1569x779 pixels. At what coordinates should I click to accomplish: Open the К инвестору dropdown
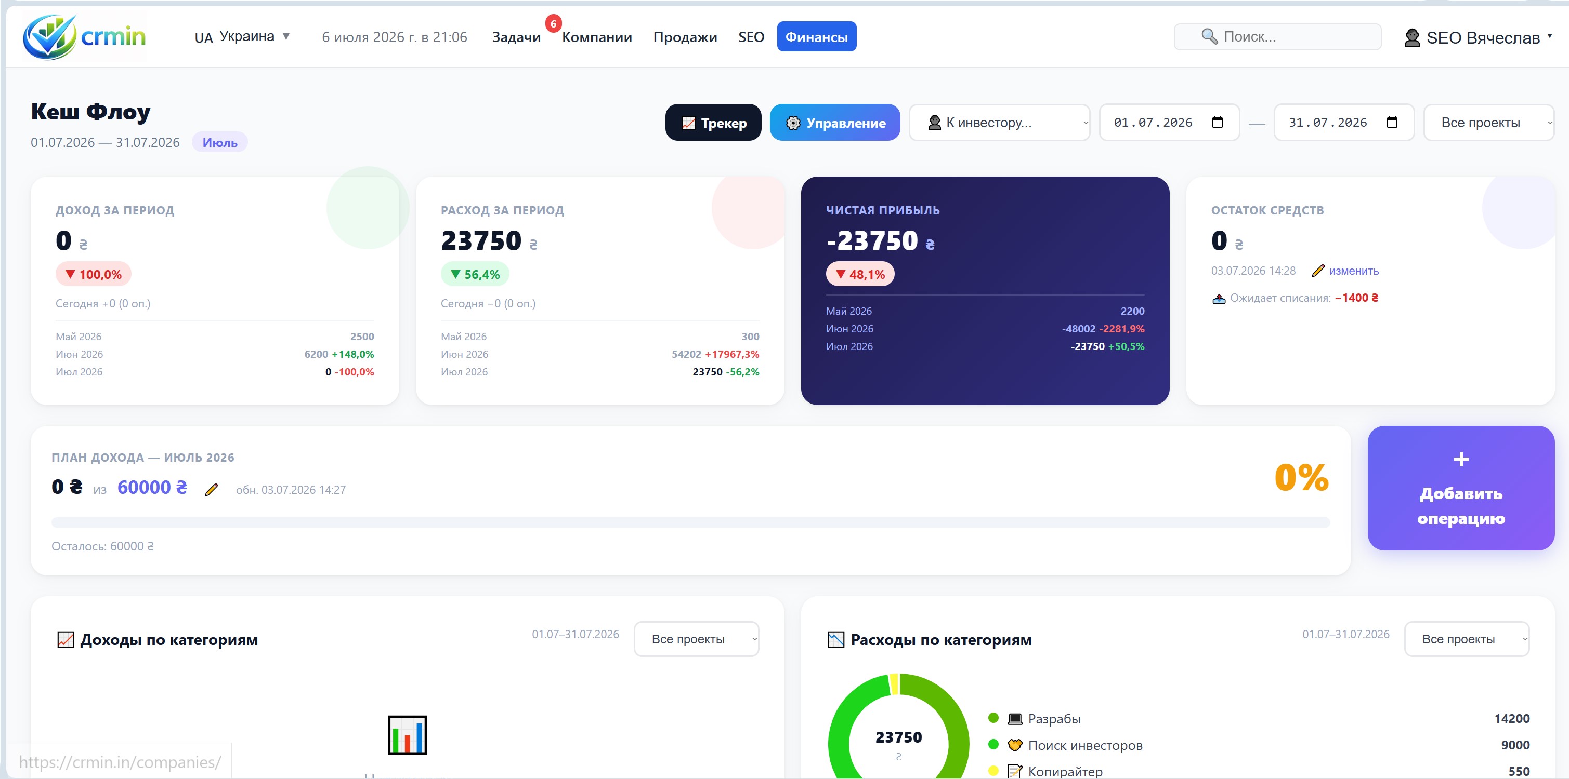[x=999, y=123]
